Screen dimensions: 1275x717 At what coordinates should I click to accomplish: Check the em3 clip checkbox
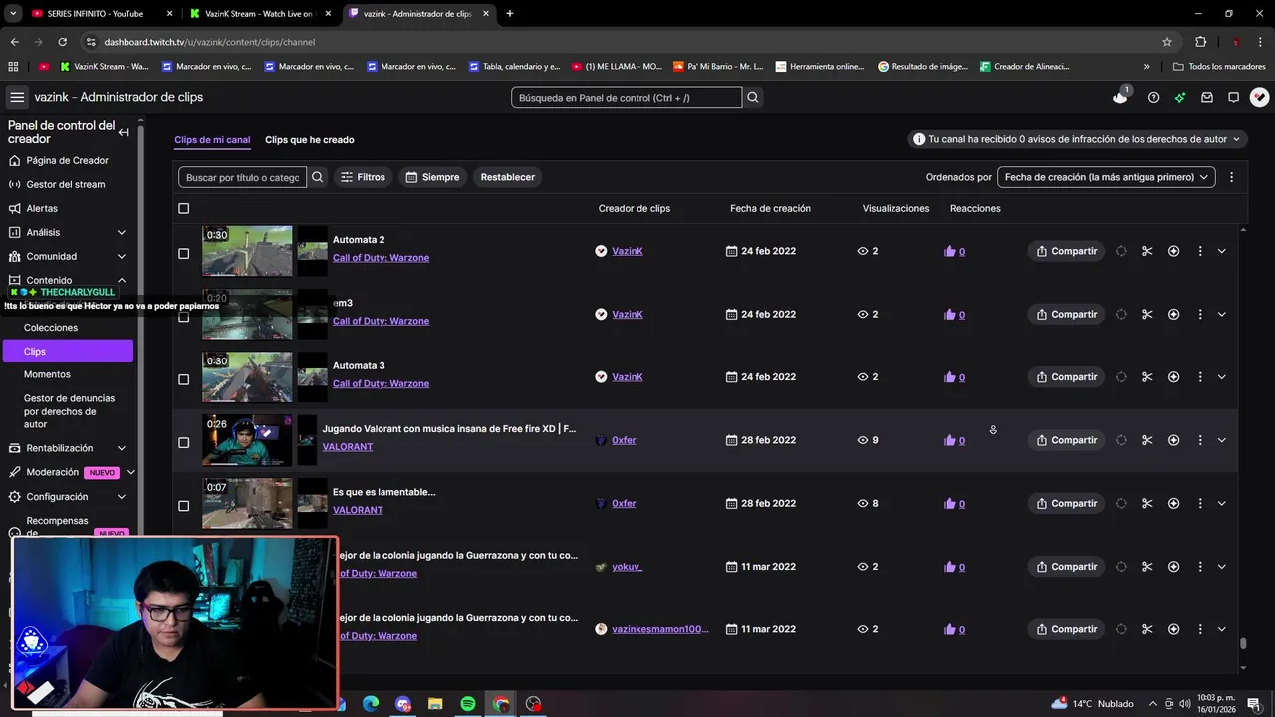pos(183,317)
